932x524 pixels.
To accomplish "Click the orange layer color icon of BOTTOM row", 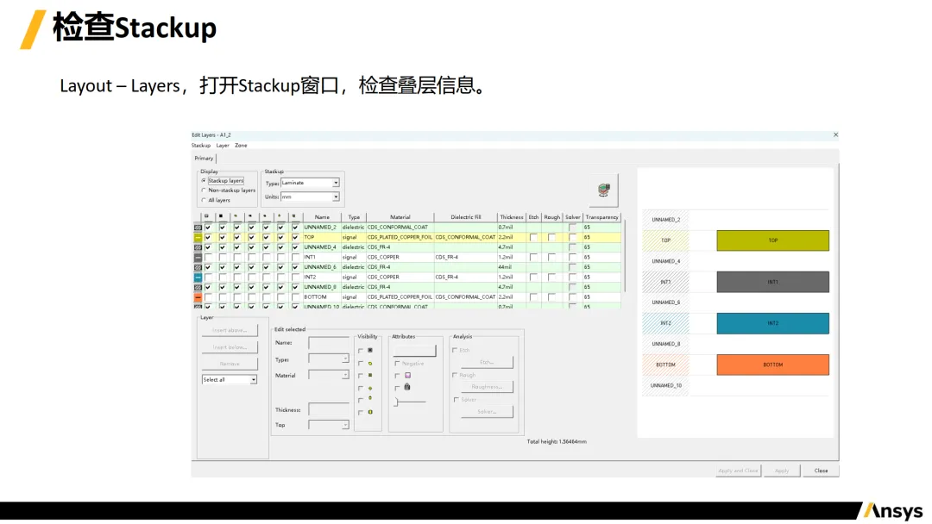I will click(x=198, y=297).
